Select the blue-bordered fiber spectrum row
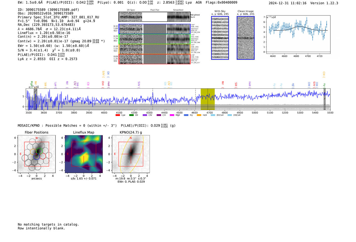Viewport: 356px width, 242px height. point(155,29)
